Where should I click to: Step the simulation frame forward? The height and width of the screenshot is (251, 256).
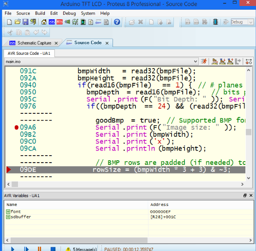26,249
